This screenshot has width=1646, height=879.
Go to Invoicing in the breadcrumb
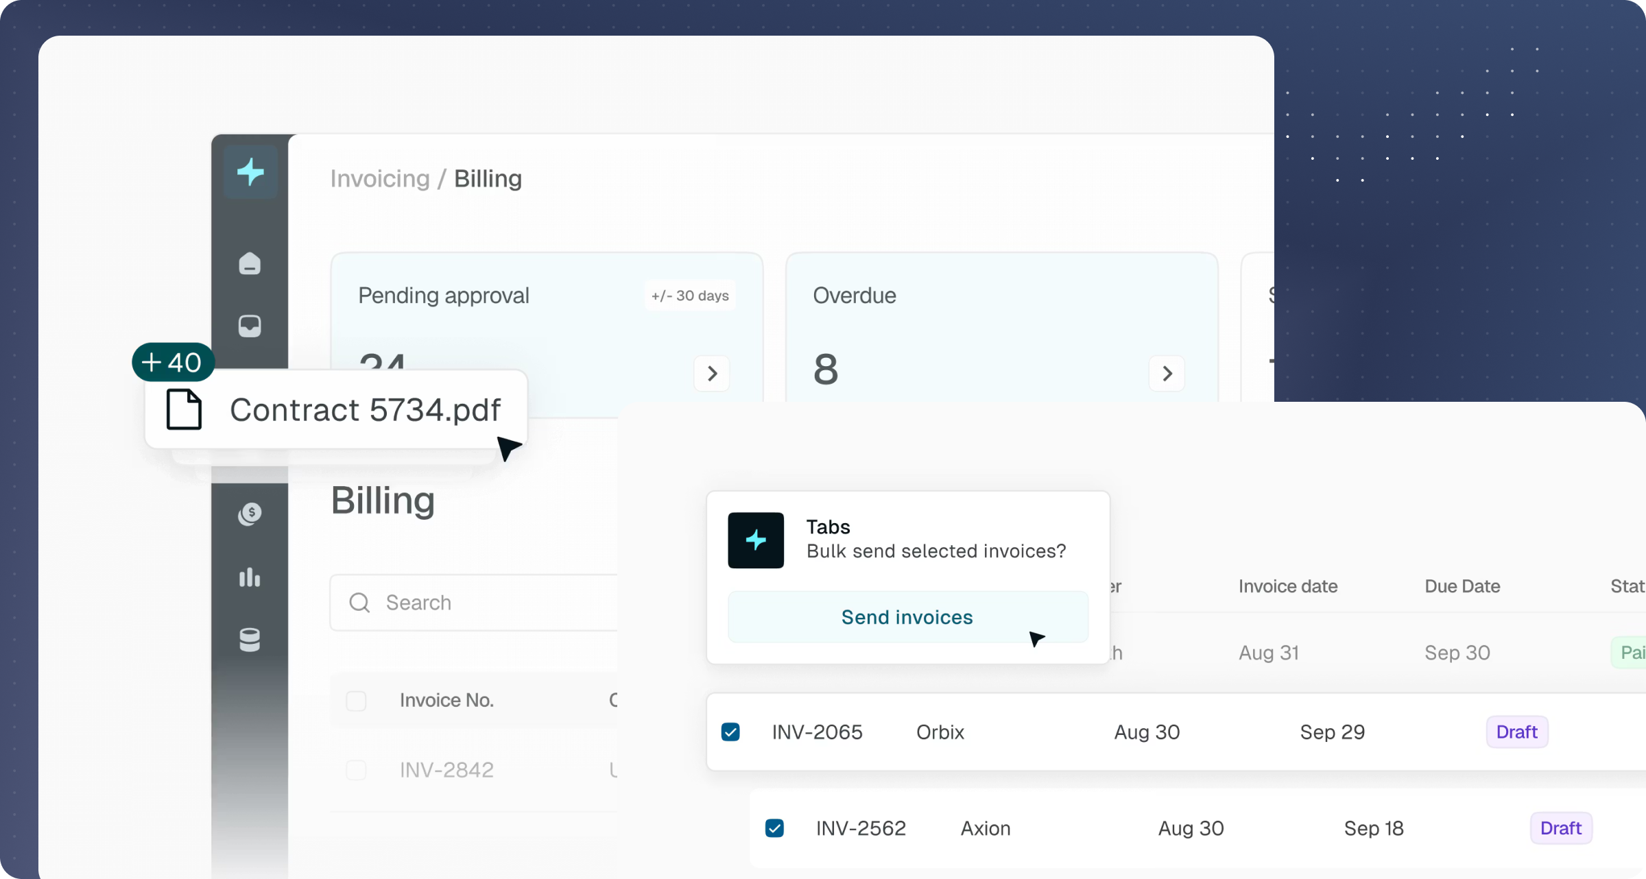[380, 179]
